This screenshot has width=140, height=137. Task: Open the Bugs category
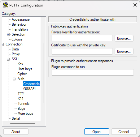21,109
